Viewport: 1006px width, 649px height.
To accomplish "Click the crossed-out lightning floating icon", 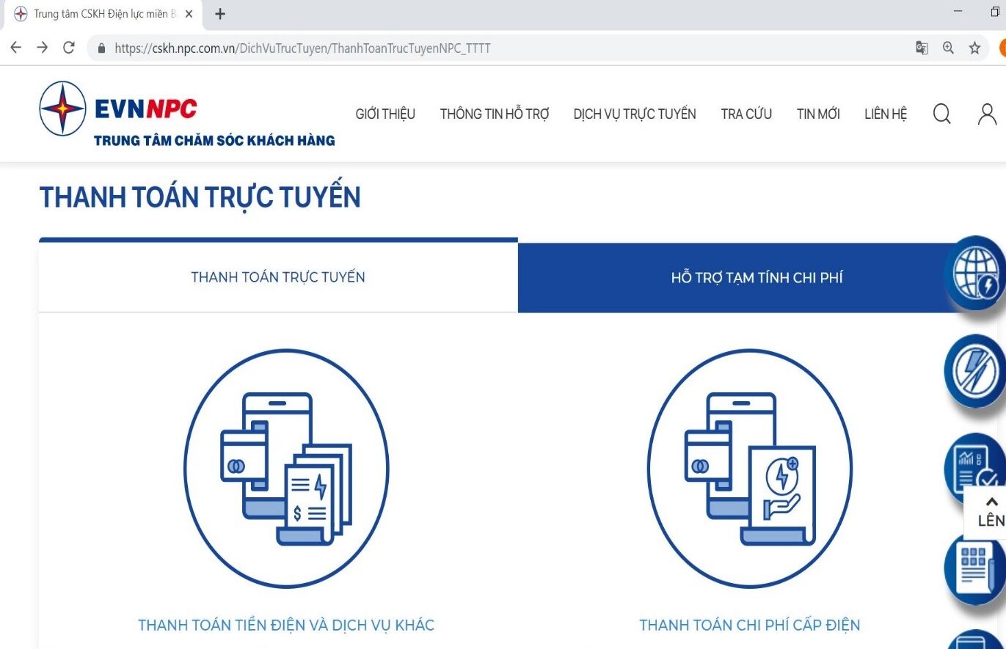I will pos(975,372).
